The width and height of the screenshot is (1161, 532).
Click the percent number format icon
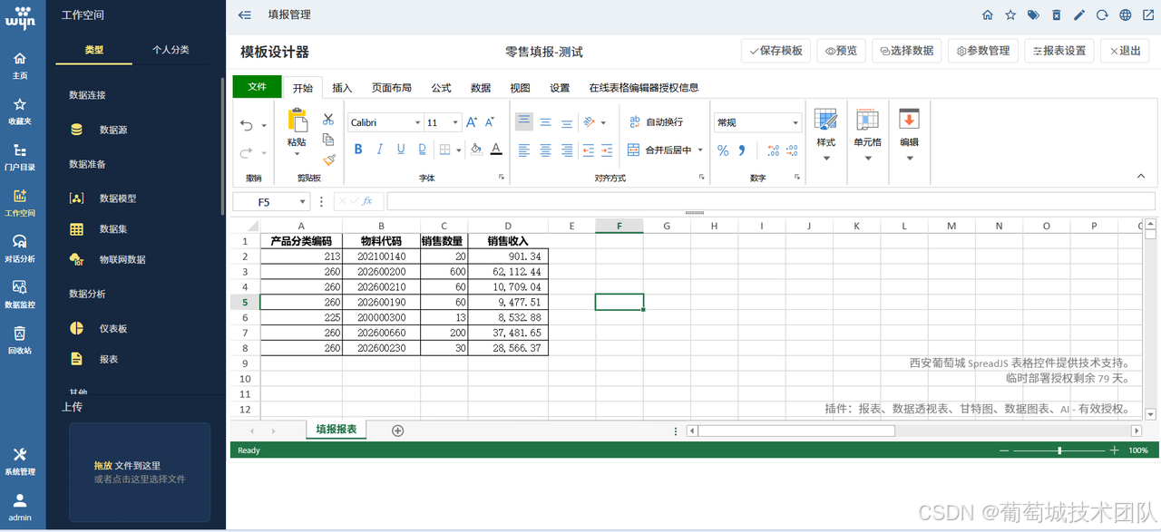(723, 150)
